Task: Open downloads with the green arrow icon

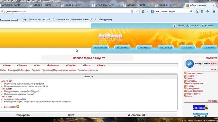Action: coord(208,11)
